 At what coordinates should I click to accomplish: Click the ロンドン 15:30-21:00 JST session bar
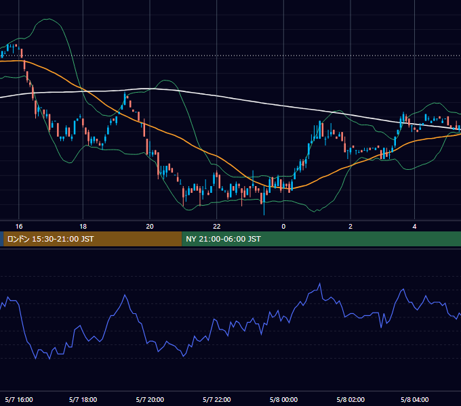(x=93, y=239)
